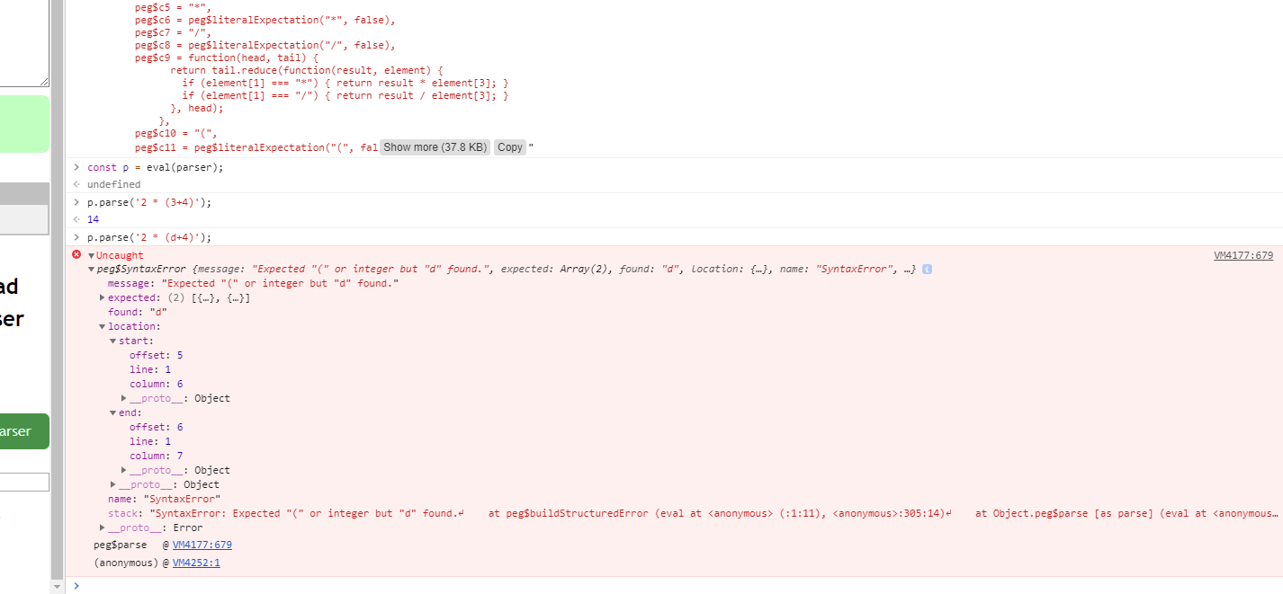Click the return-value arrow beside the result 14
The image size is (1283, 594).
(76, 219)
